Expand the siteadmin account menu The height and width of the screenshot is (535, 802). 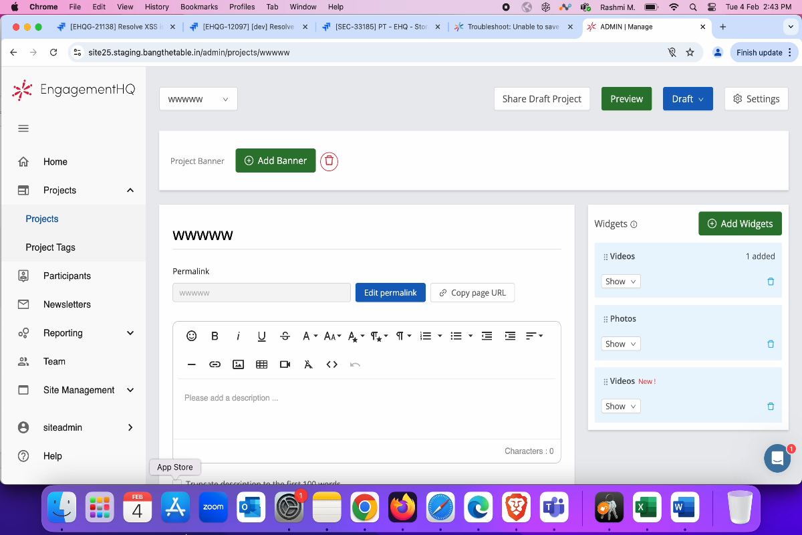(130, 427)
